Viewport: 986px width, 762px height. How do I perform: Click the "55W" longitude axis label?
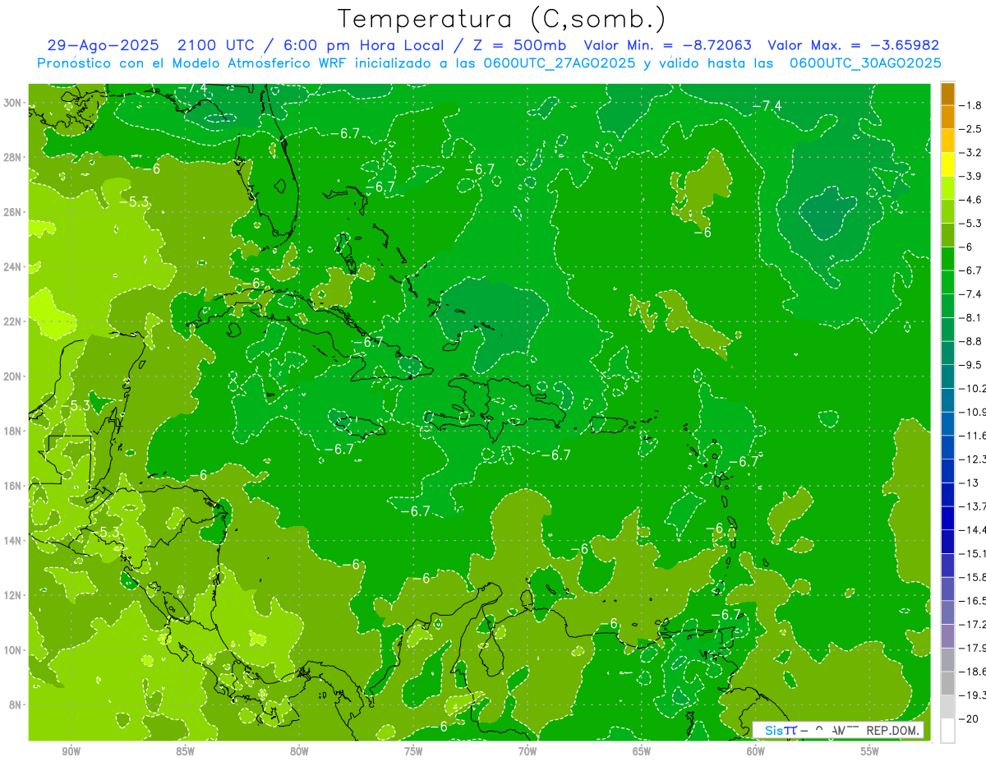[x=871, y=751]
